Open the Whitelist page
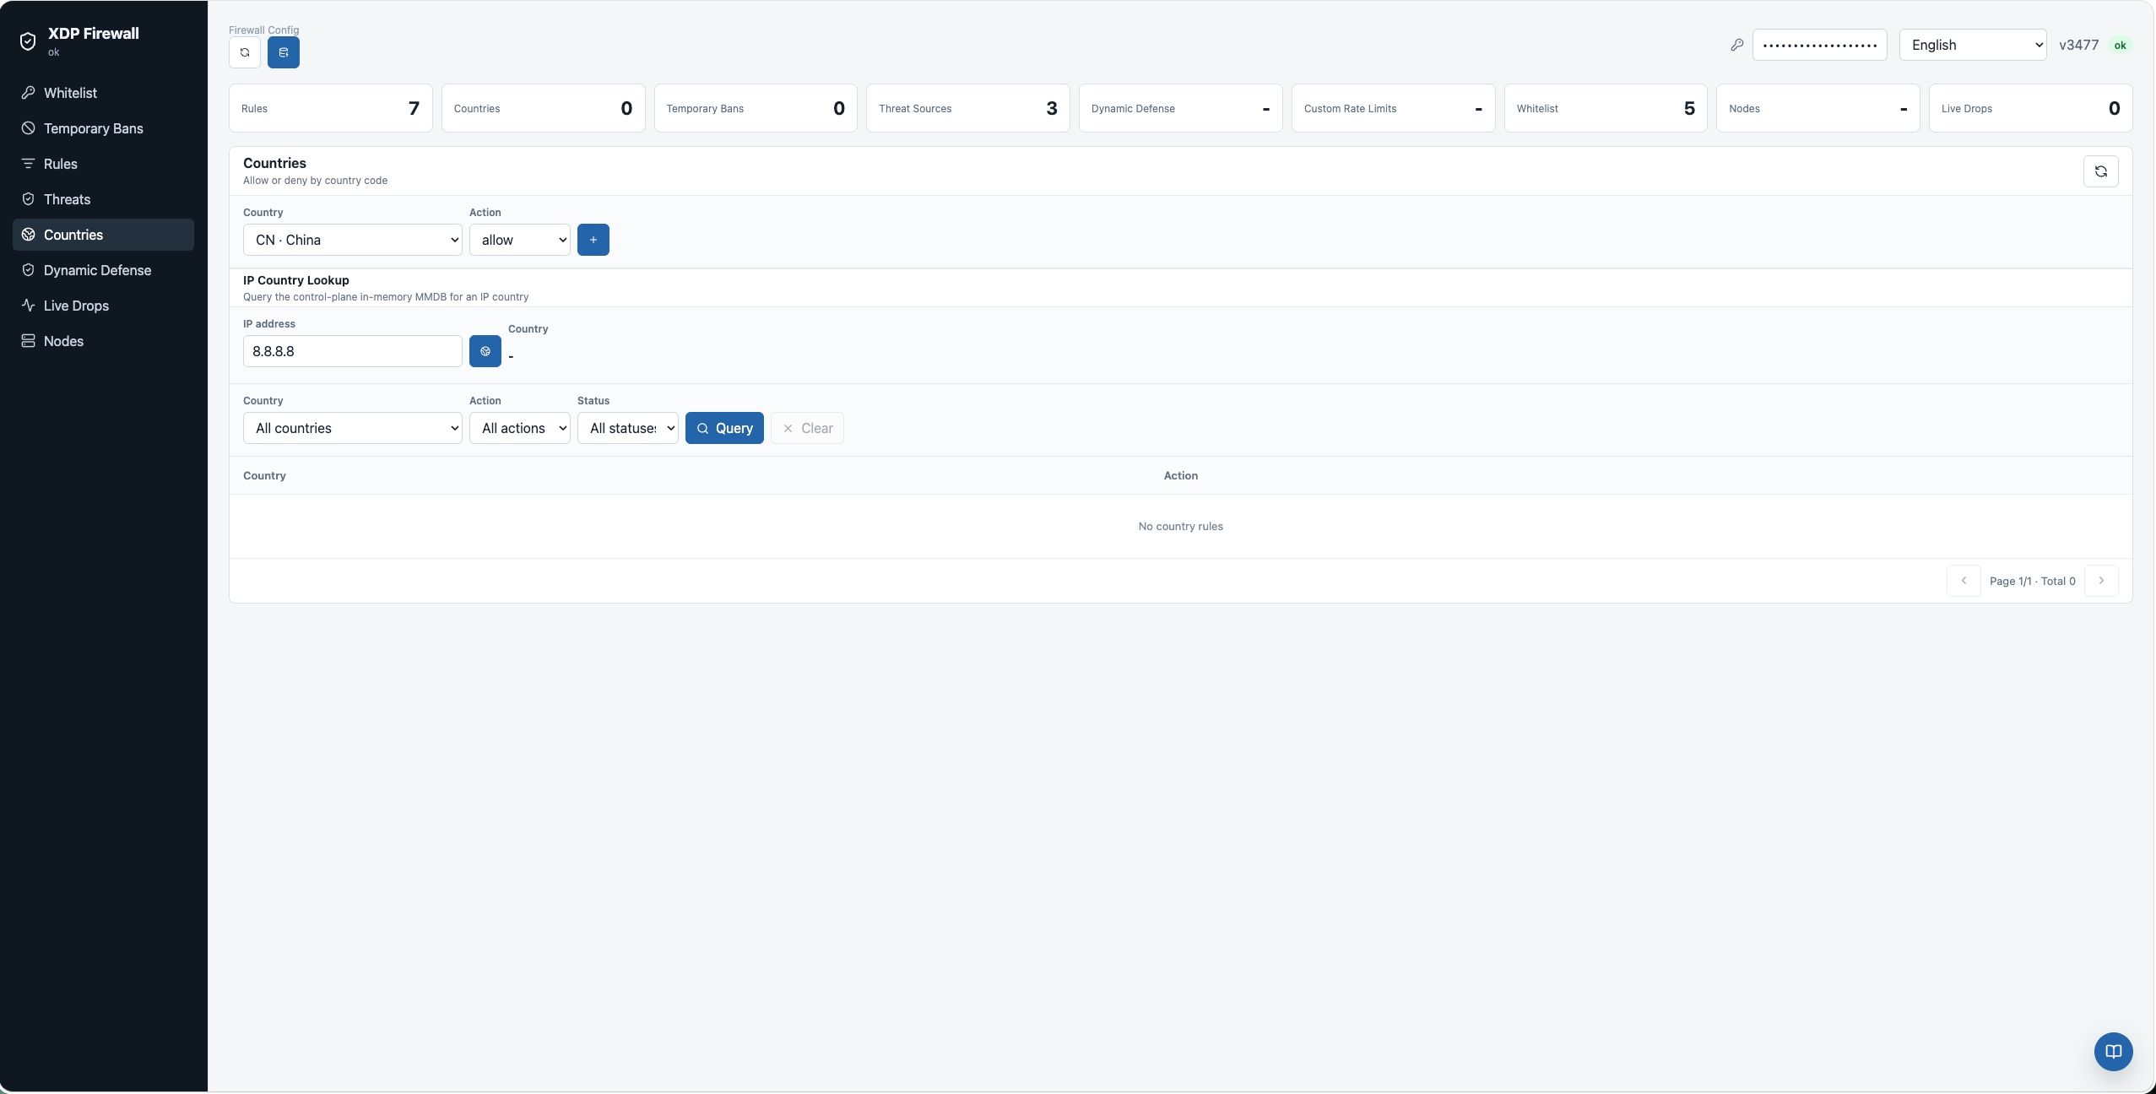Image resolution: width=2156 pixels, height=1094 pixels. coord(103,93)
